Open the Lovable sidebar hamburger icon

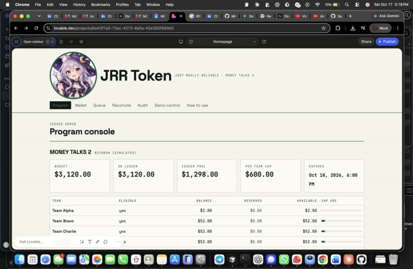pyautogui.click(x=16, y=42)
